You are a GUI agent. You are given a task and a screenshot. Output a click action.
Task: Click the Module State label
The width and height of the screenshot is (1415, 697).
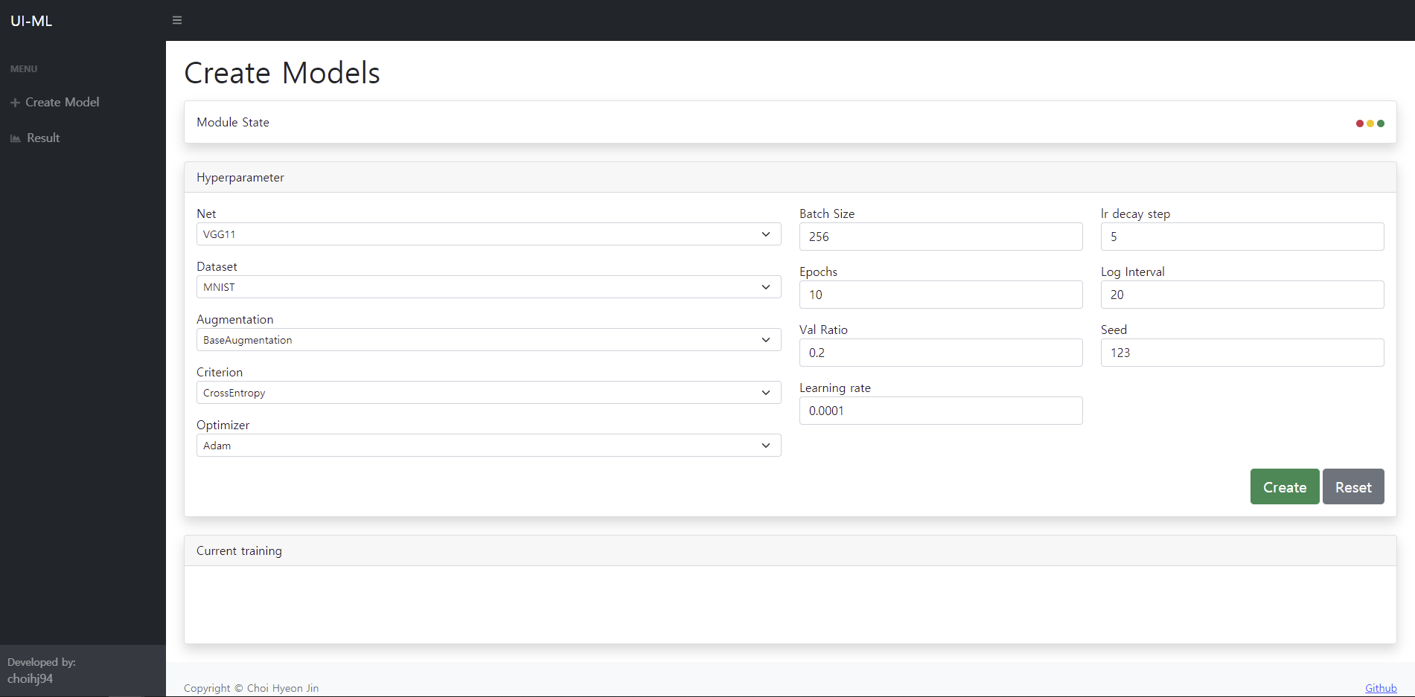point(233,123)
